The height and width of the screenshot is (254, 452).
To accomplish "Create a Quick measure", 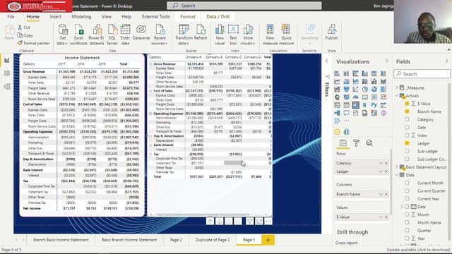I will [x=286, y=35].
